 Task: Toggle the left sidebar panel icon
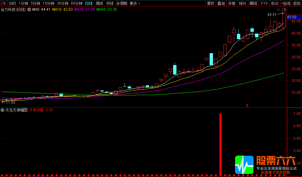pyautogui.click(x=3, y=3)
